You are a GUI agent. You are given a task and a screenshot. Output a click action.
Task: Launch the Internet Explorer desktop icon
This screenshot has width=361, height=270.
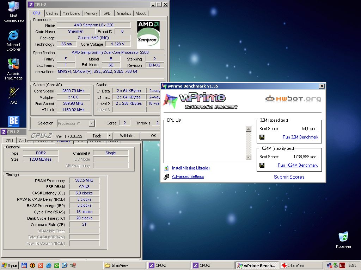click(x=13, y=41)
